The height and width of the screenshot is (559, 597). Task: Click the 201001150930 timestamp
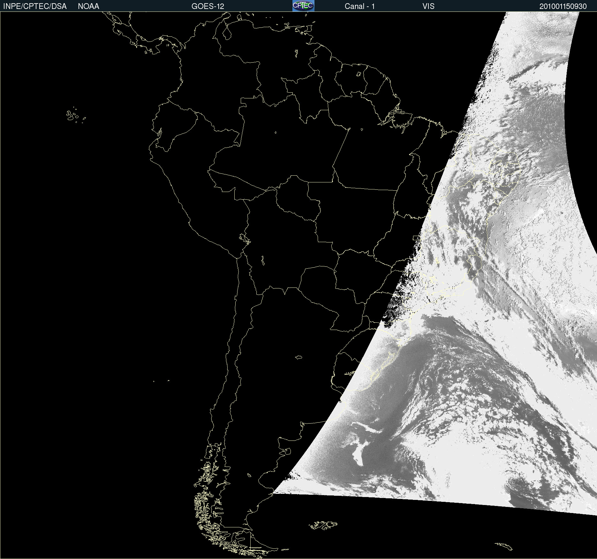click(563, 6)
